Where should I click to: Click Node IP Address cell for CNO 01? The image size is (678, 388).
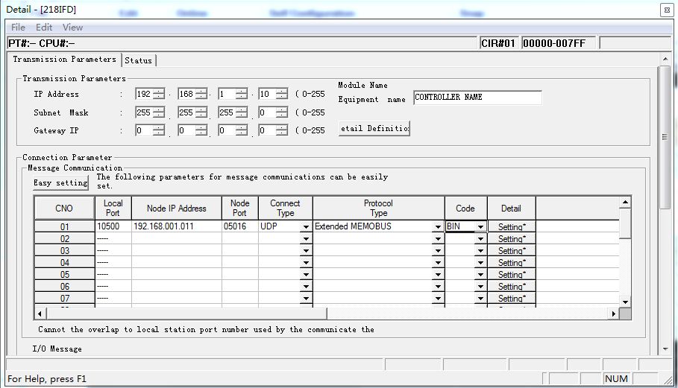(x=176, y=226)
